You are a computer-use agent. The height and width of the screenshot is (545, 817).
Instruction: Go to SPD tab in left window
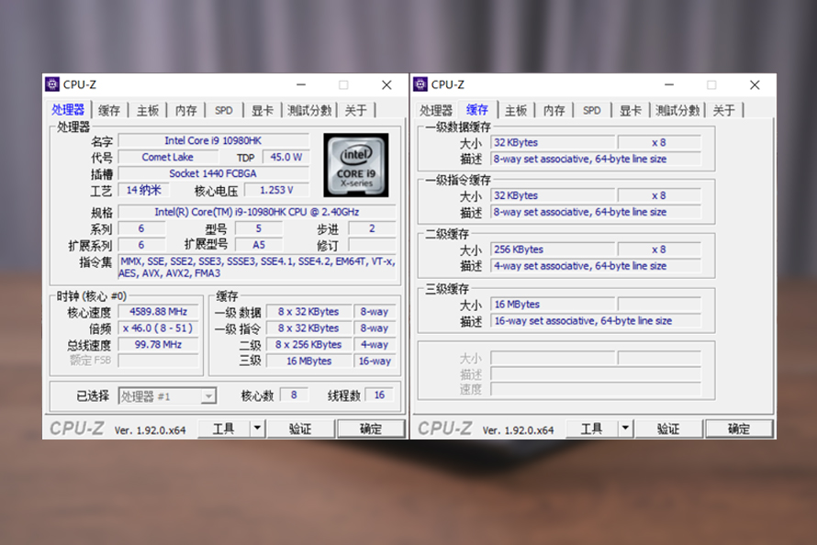click(x=224, y=110)
